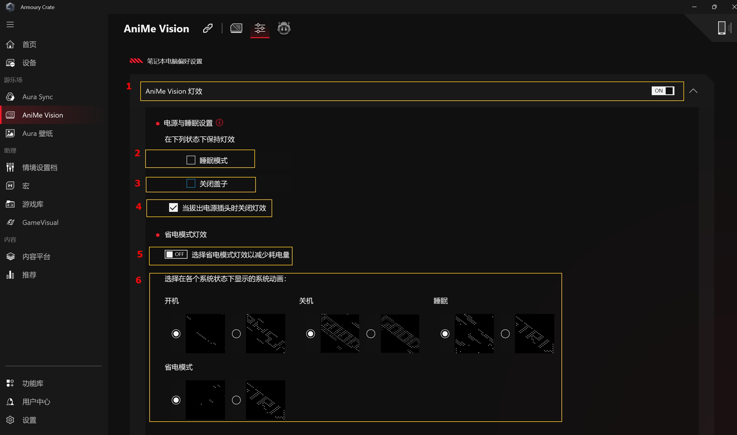Select first 睡眠 animation radio button

pos(445,333)
